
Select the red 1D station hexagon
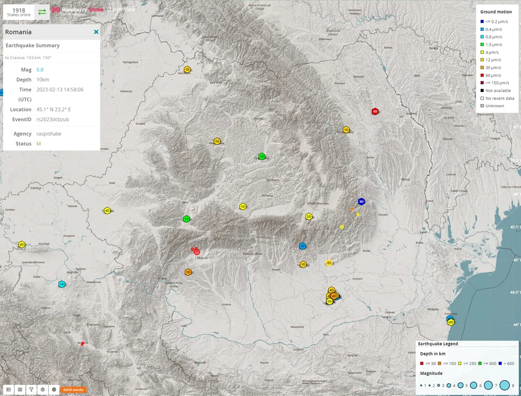pyautogui.click(x=375, y=111)
